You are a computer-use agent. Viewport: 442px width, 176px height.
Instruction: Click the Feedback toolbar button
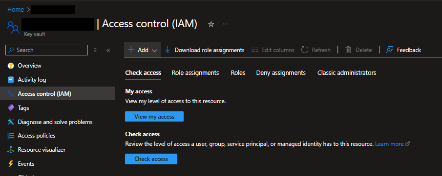click(x=404, y=50)
